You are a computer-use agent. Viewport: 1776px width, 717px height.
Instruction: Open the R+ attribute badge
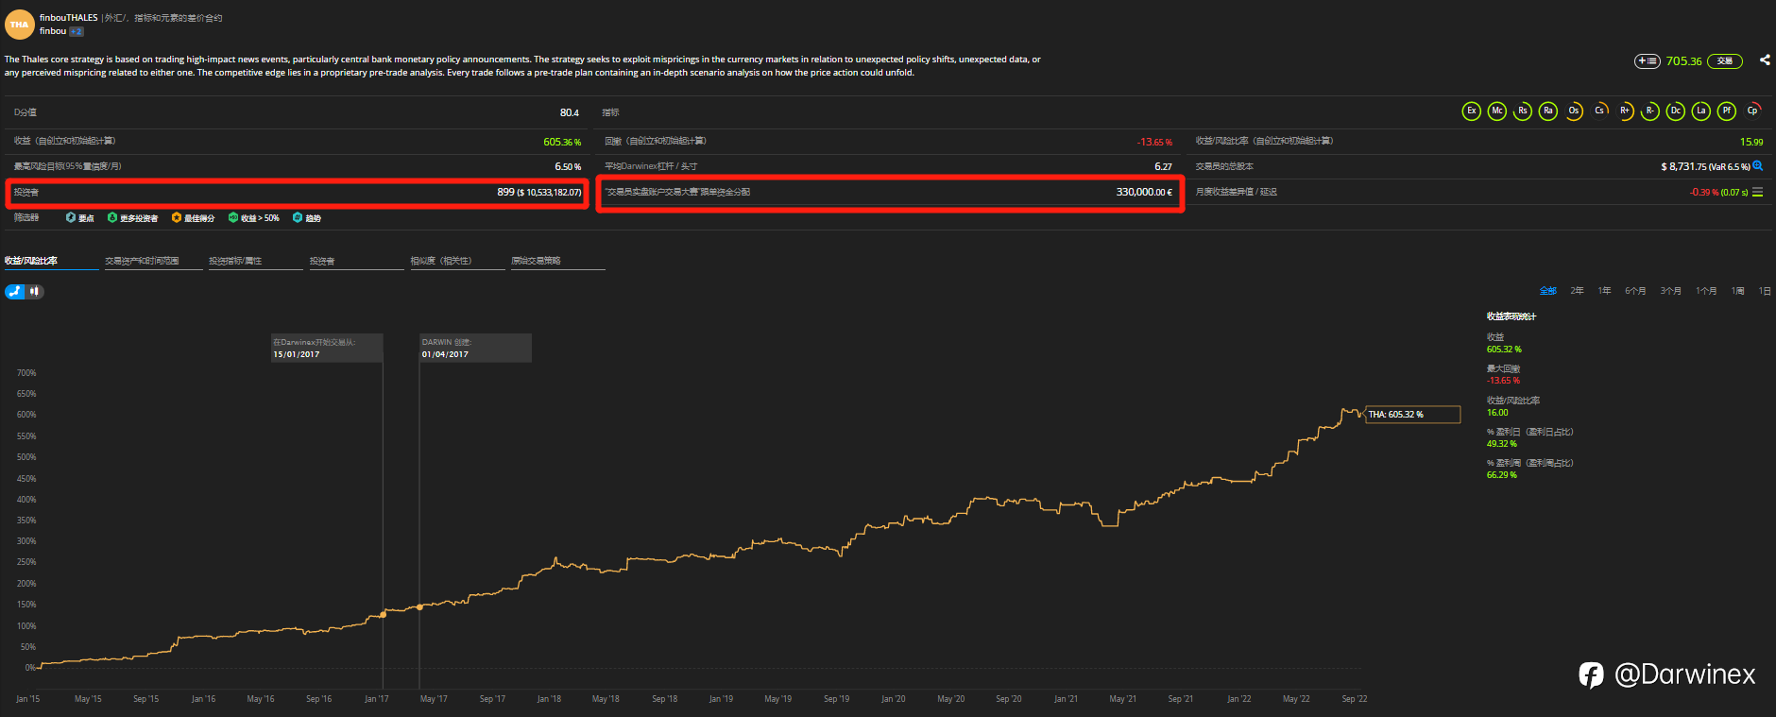click(x=1625, y=111)
